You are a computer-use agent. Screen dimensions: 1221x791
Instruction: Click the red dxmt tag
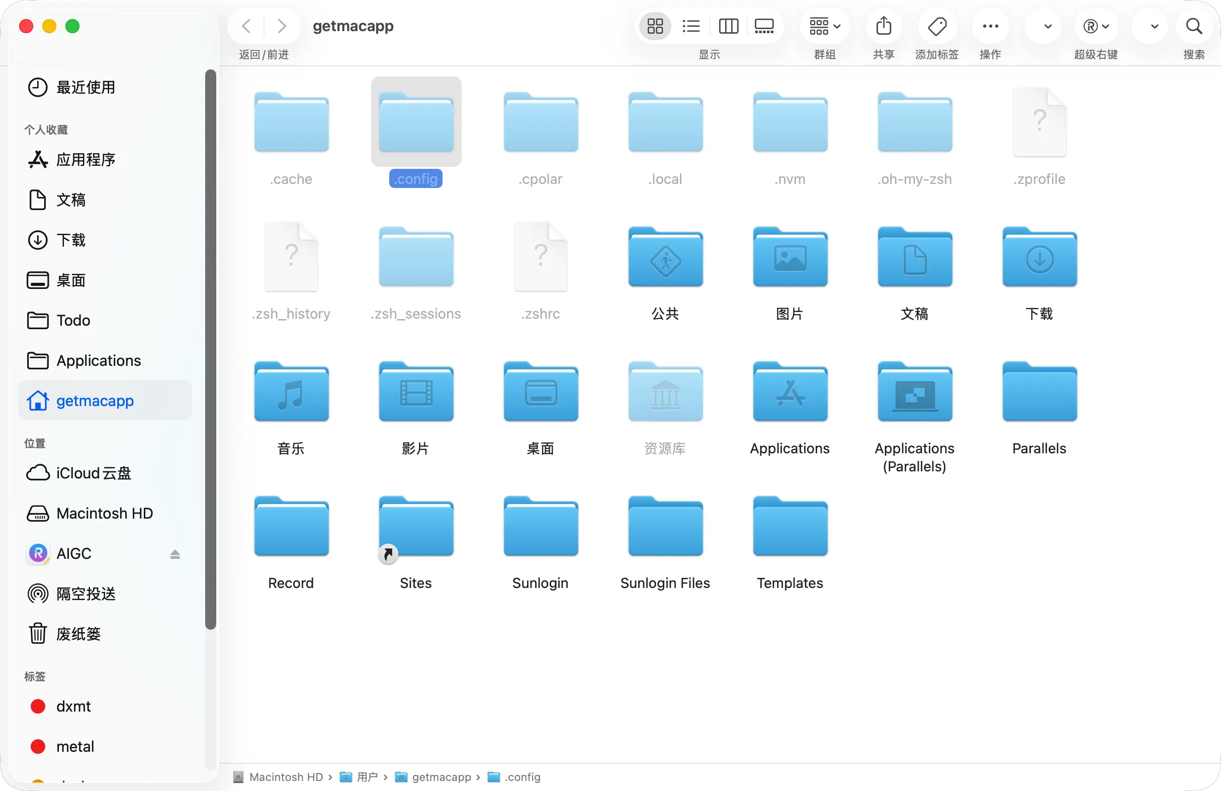click(73, 707)
